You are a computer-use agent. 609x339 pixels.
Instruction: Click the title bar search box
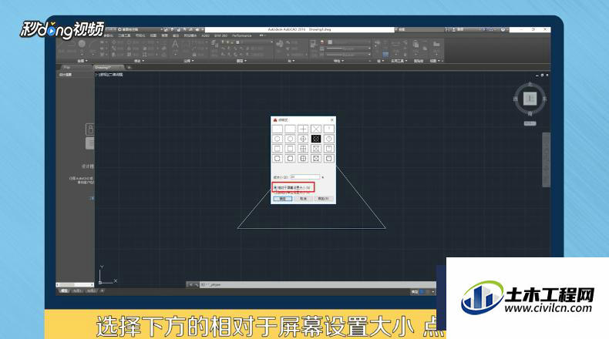[420, 29]
